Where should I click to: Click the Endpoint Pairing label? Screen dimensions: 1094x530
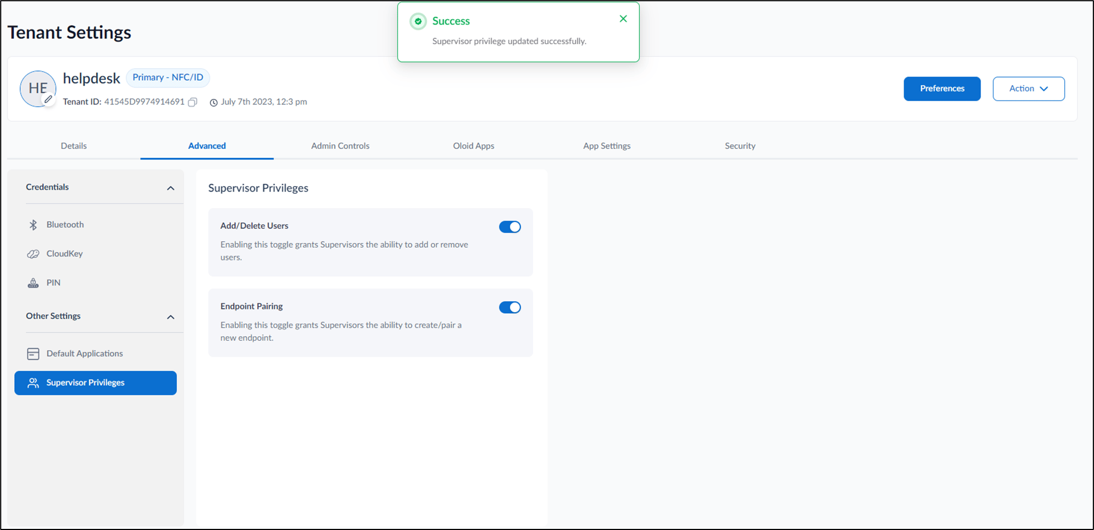point(252,306)
